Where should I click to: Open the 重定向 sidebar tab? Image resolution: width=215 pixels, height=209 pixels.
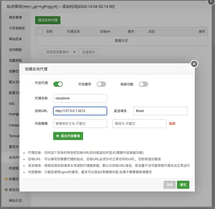coord(14,147)
